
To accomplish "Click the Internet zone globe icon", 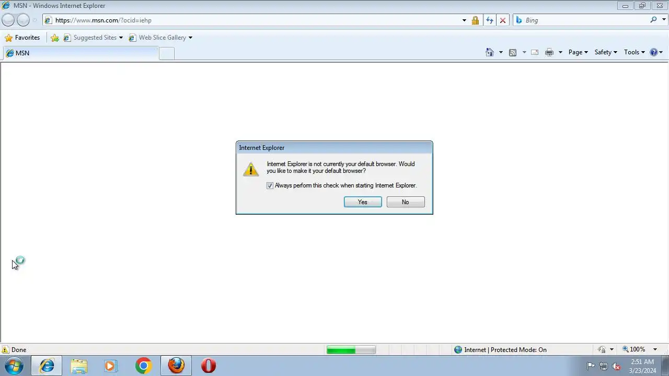I will click(458, 350).
